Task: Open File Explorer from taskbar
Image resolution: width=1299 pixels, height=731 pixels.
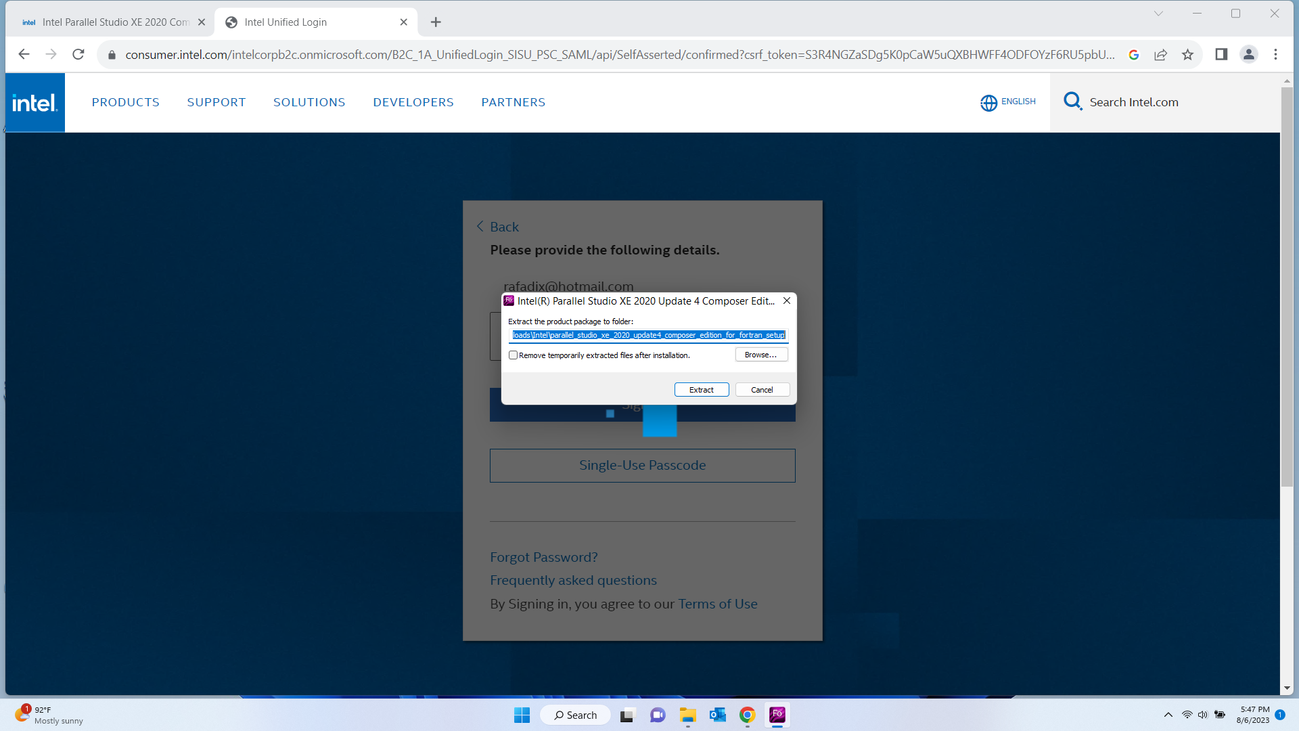Action: coord(687,715)
